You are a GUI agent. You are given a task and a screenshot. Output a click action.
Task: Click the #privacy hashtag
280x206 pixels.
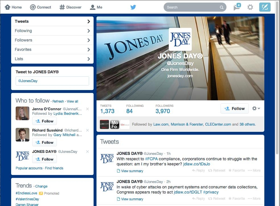[211, 192]
